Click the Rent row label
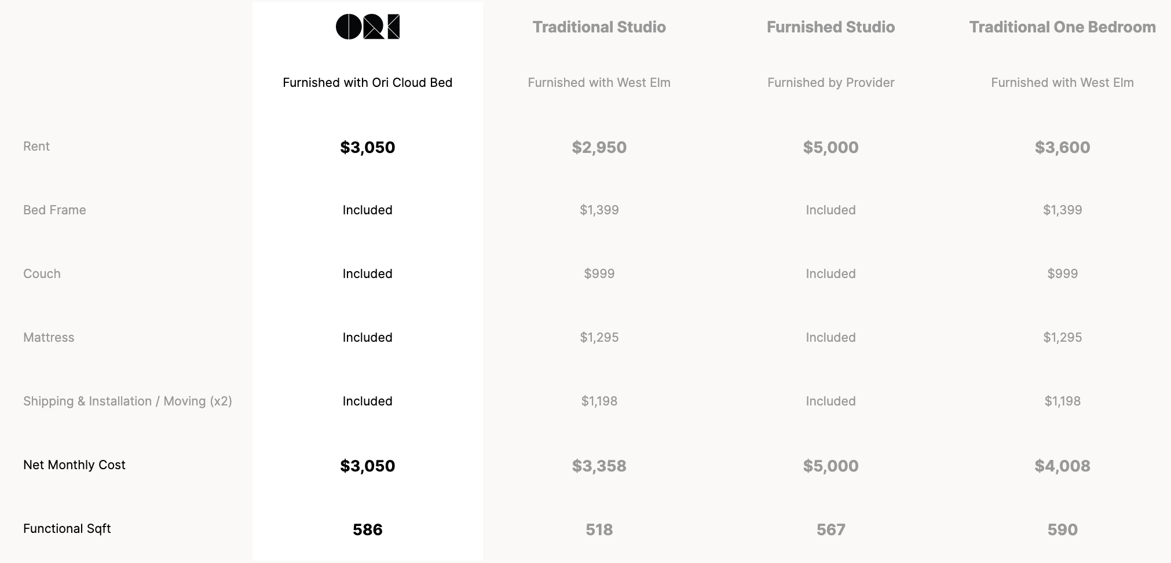 [36, 147]
